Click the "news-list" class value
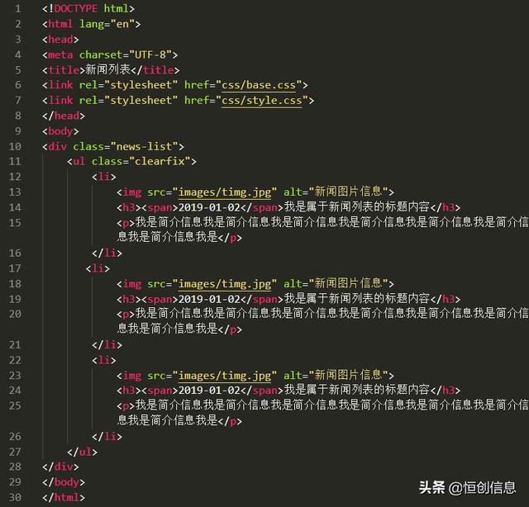 click(145, 146)
